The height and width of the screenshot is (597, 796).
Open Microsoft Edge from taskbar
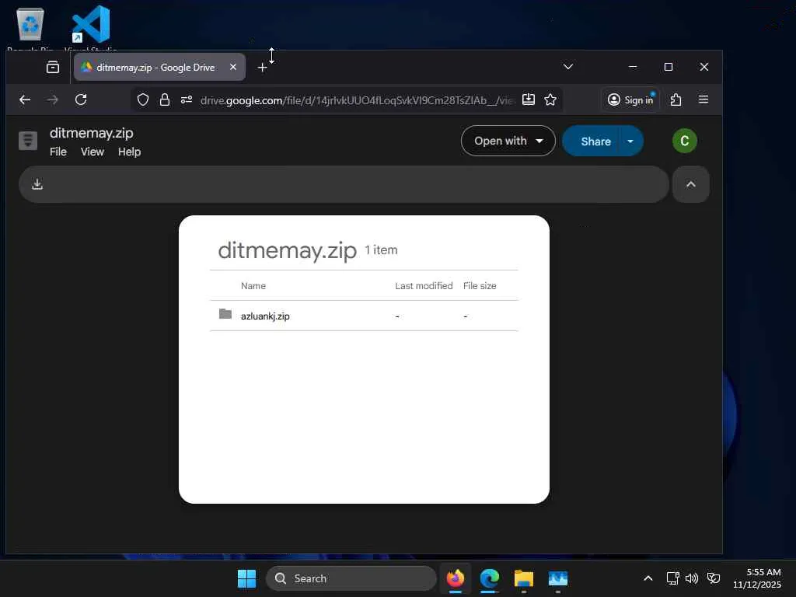(x=490, y=578)
